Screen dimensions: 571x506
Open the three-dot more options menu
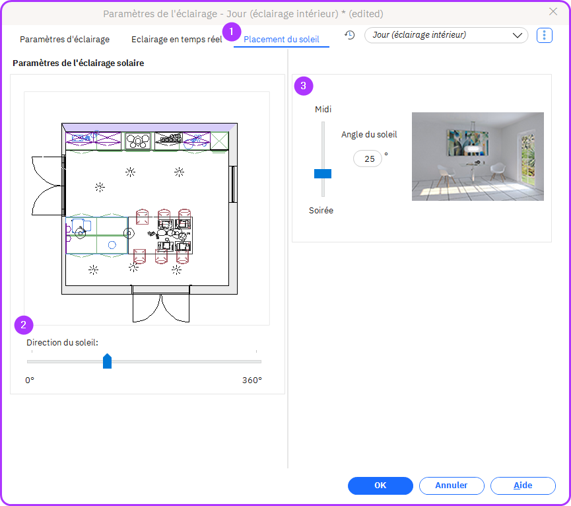click(545, 35)
